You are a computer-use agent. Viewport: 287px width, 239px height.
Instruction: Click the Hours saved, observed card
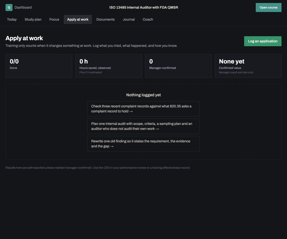click(108, 66)
